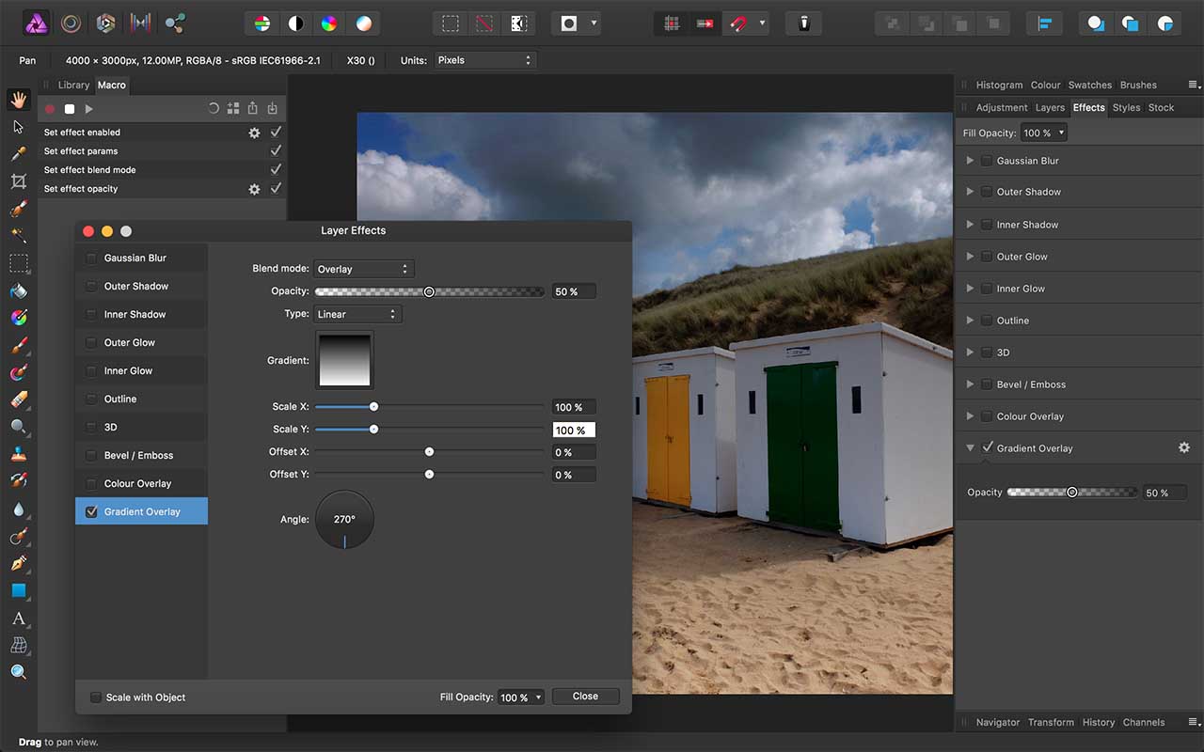Enable Outer Shadow checkbox in Effects panel
The image size is (1204, 752).
click(987, 192)
